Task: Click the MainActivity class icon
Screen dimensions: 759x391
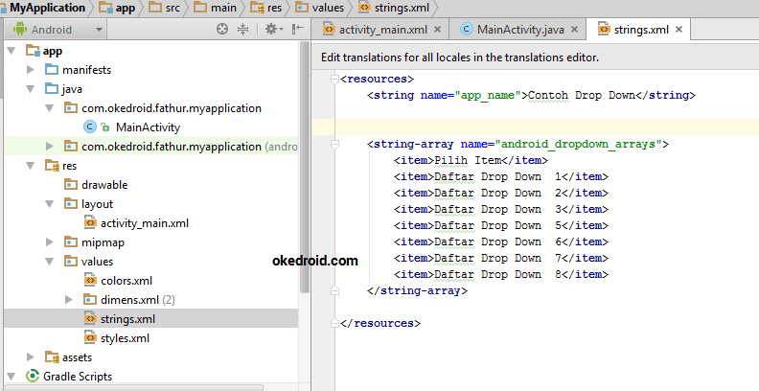Action: coord(89,126)
